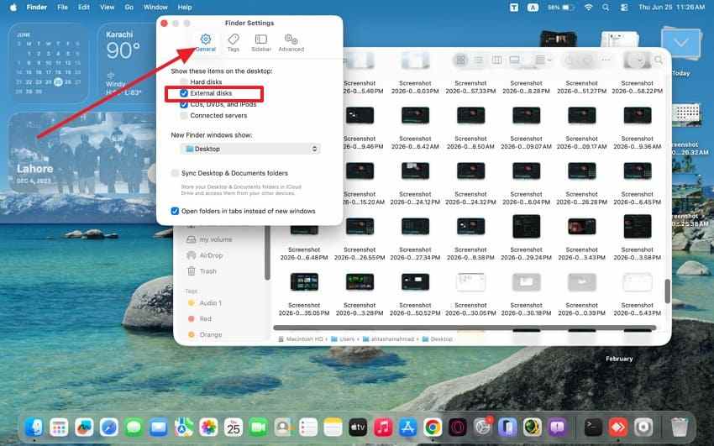Select my volume in Finder sidebar
The width and height of the screenshot is (714, 446).
[210, 239]
